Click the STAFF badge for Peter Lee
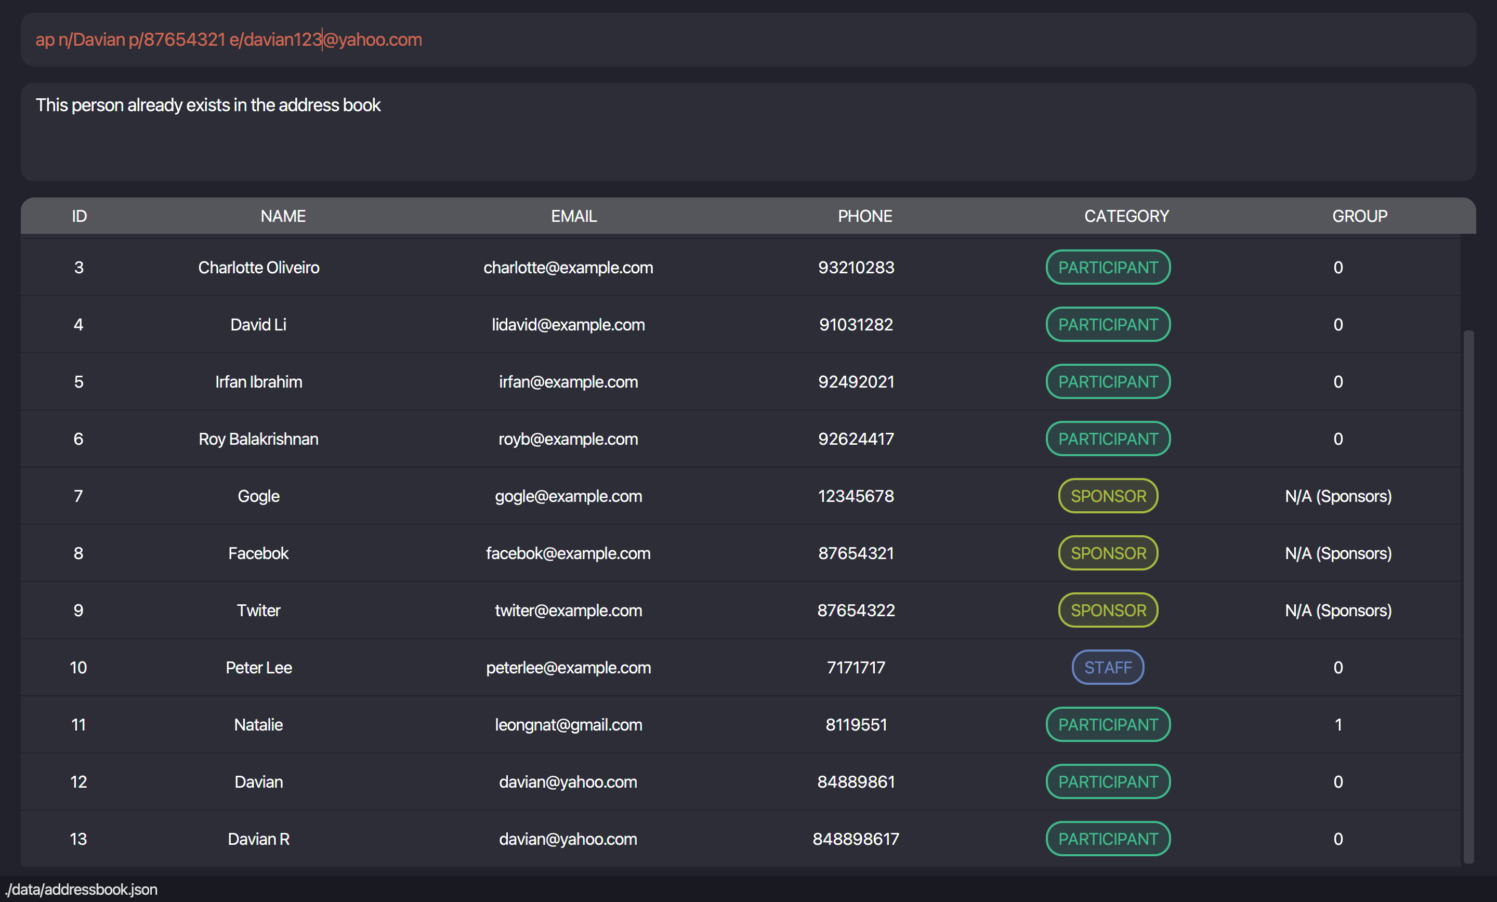The image size is (1497, 902). point(1108,667)
